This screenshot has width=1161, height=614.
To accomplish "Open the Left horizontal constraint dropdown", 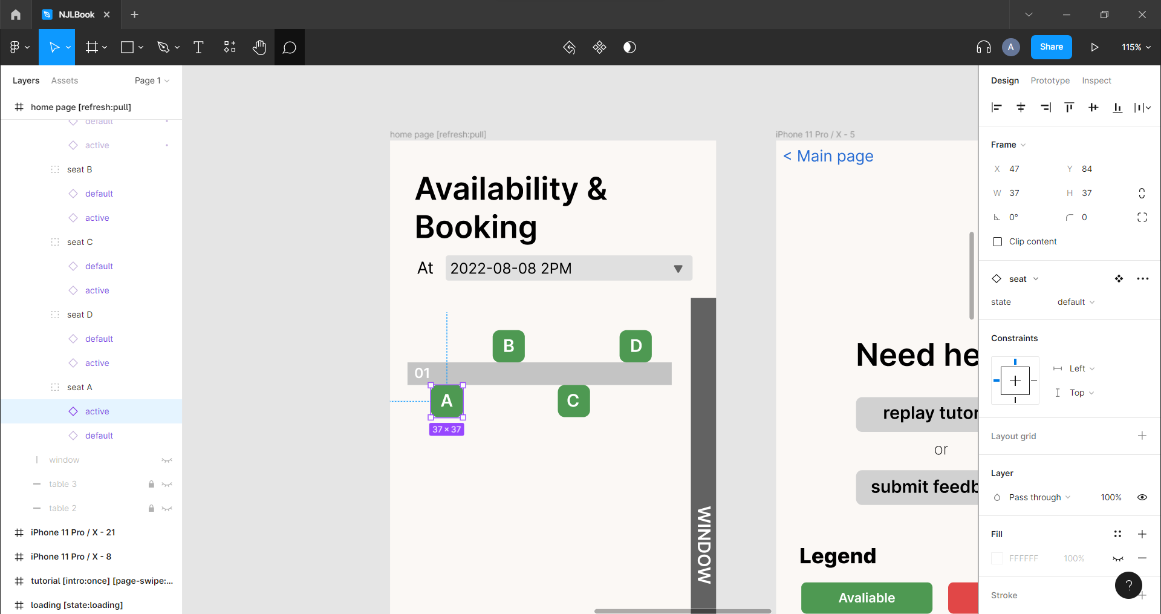I will point(1082,368).
